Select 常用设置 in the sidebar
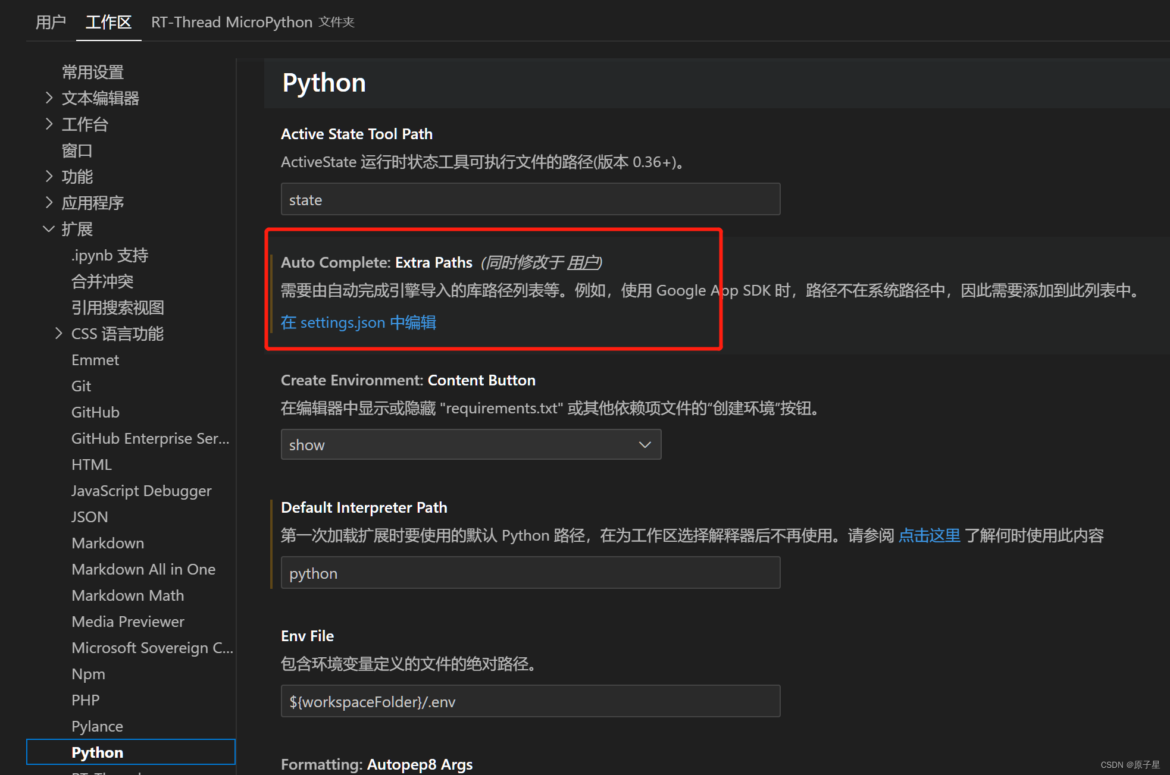The width and height of the screenshot is (1170, 775). [x=93, y=72]
